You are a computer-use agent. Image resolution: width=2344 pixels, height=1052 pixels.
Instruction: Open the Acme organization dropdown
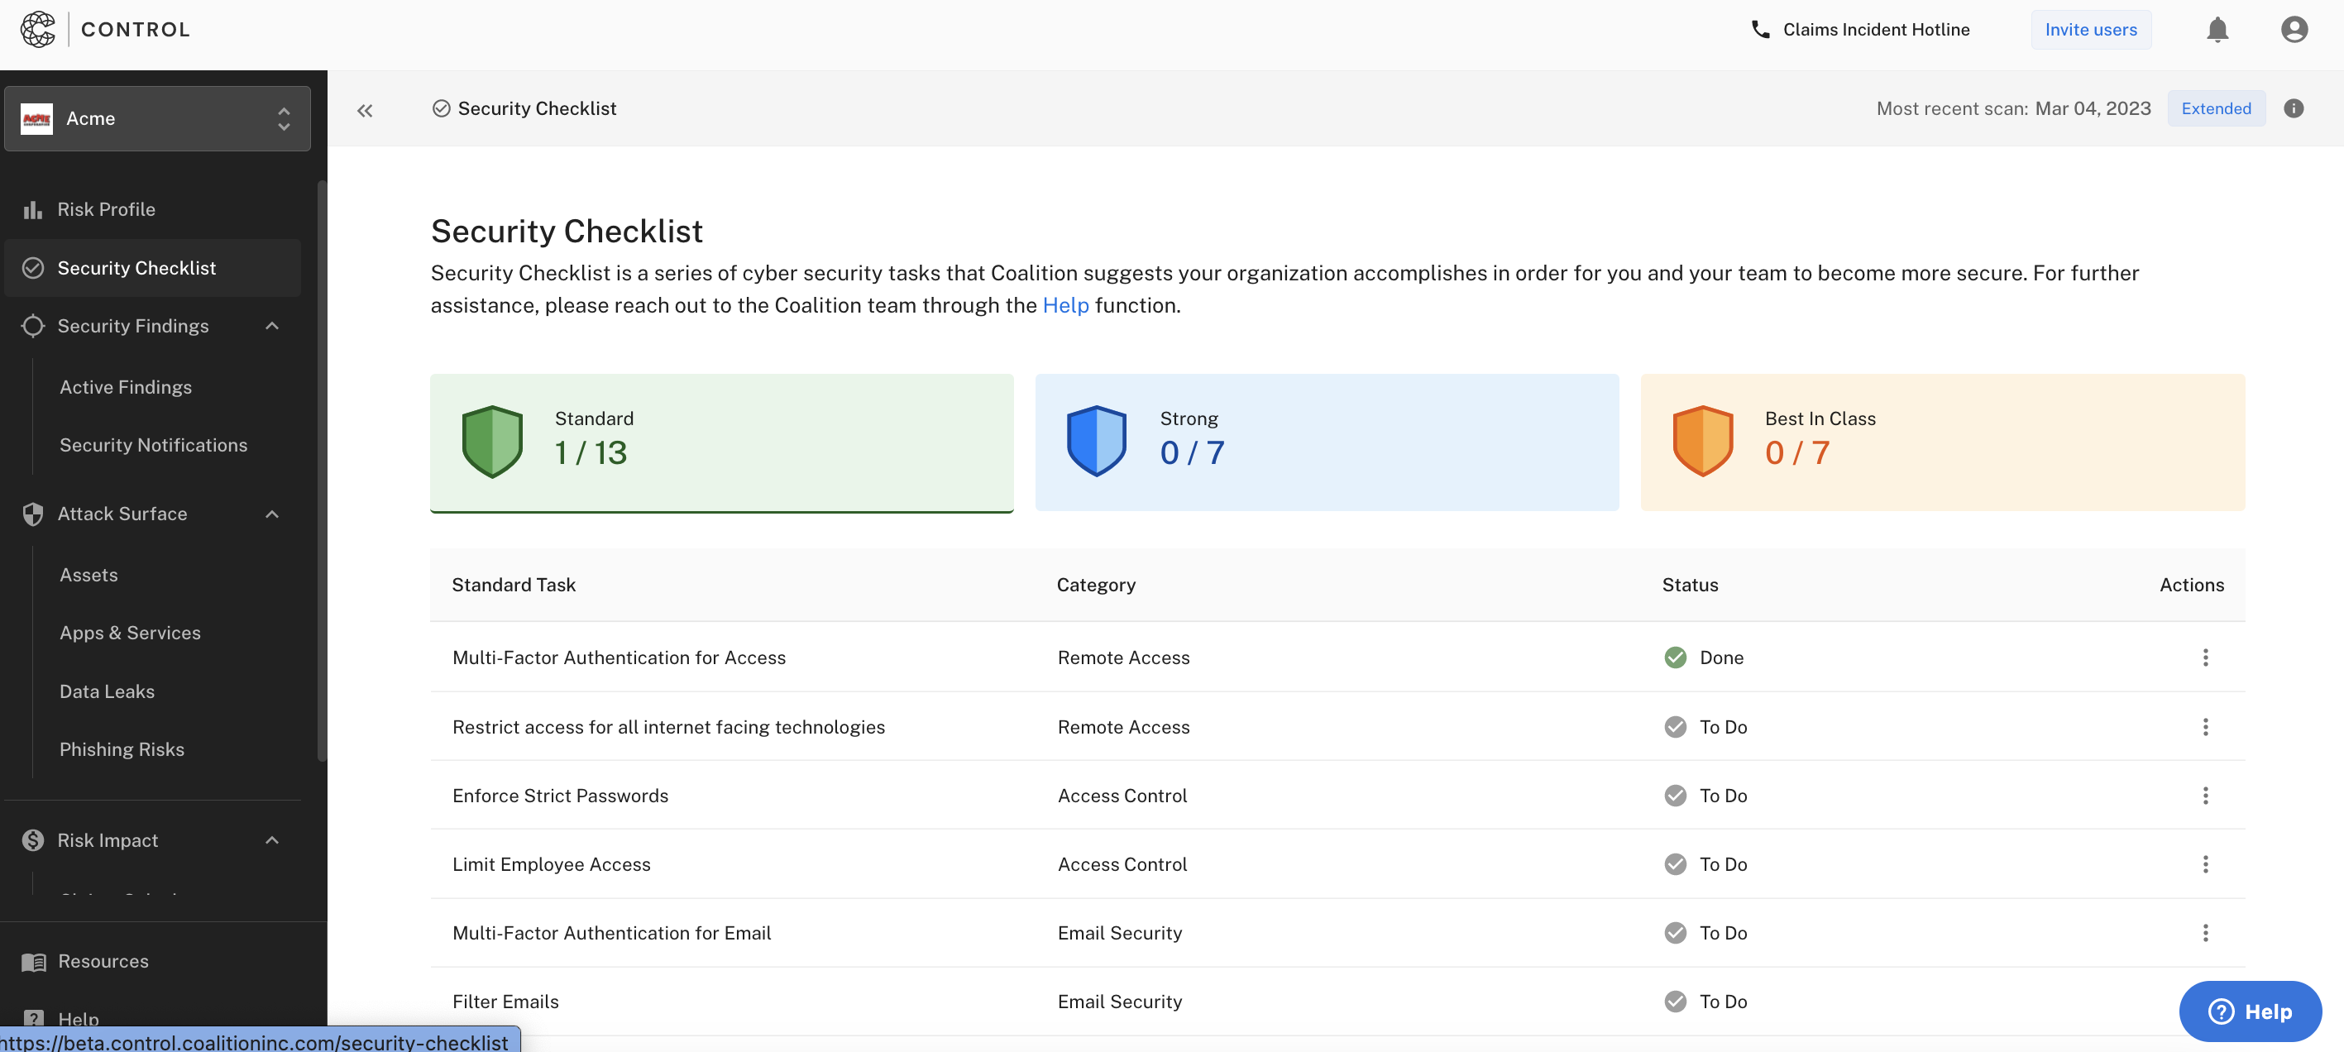[157, 118]
